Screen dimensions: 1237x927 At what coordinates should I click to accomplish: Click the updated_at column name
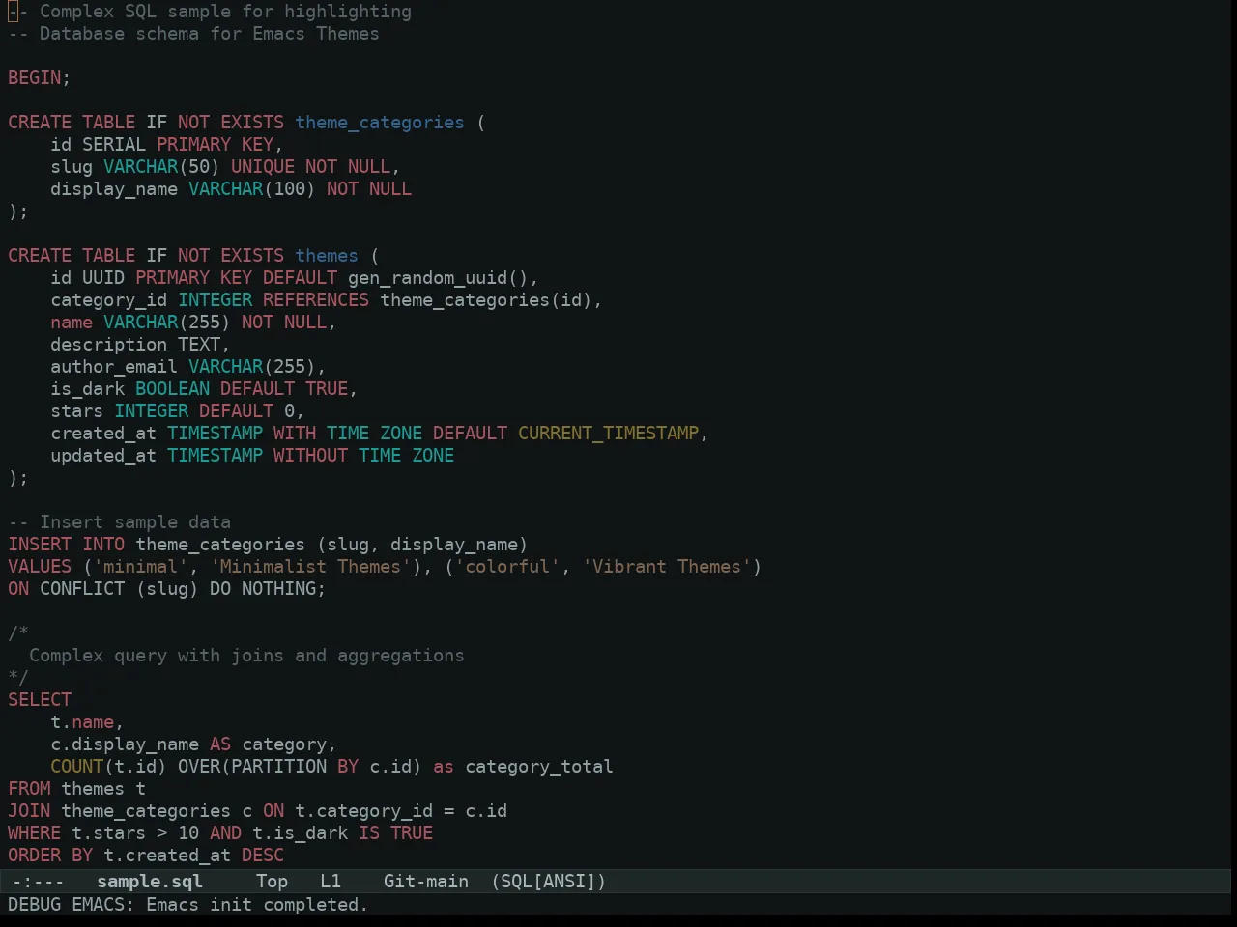[x=103, y=456]
